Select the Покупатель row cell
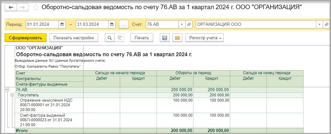This screenshot has height=134, width=331. click(x=49, y=95)
